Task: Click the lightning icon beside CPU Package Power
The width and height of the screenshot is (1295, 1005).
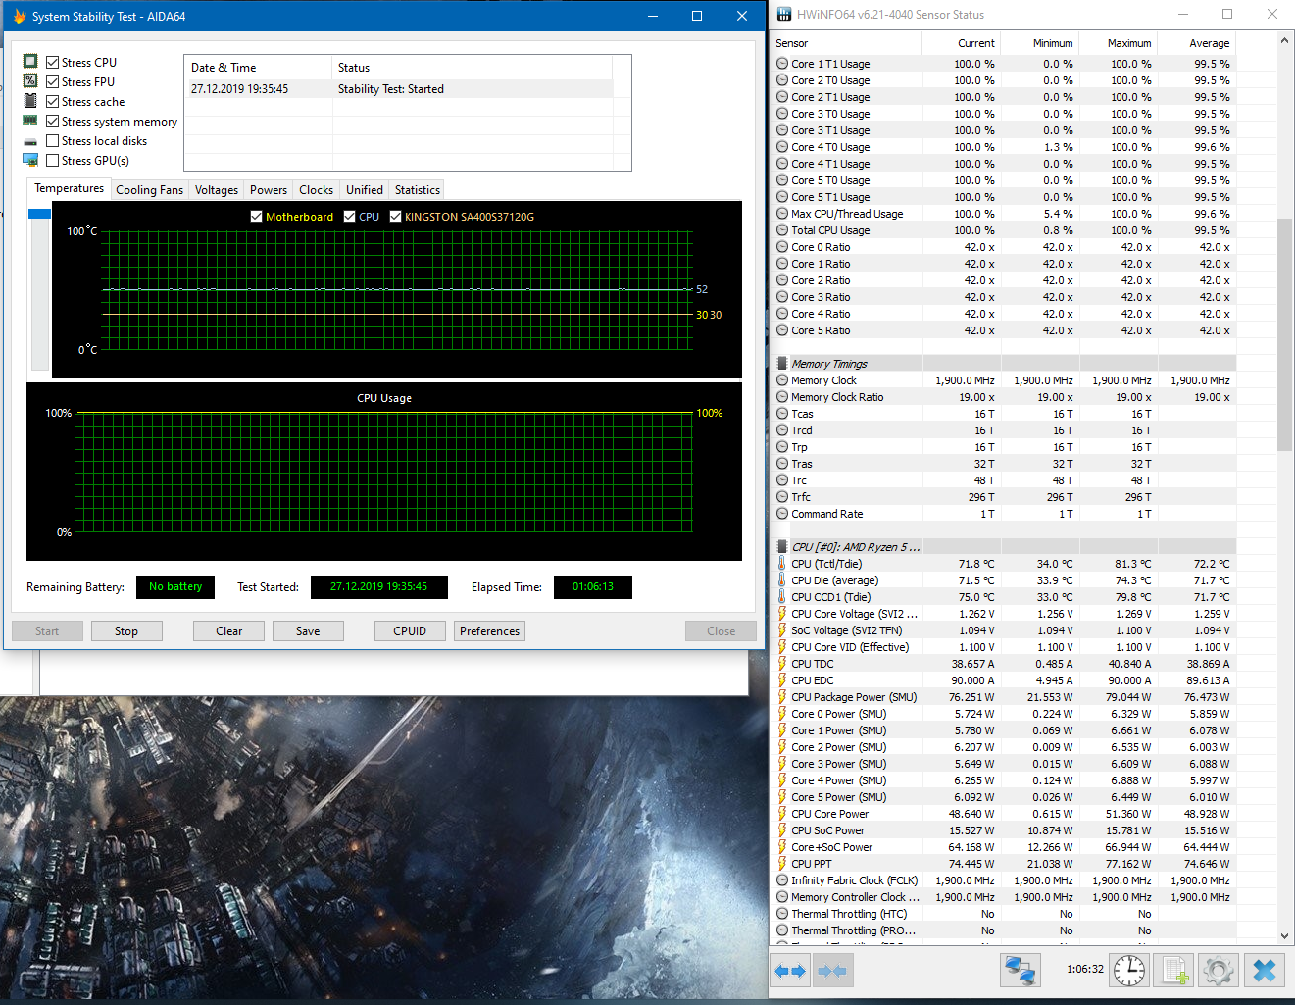Action: (782, 697)
